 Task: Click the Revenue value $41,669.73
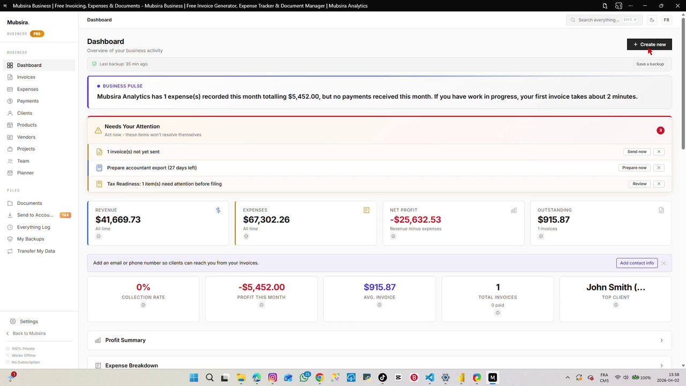[x=118, y=220]
